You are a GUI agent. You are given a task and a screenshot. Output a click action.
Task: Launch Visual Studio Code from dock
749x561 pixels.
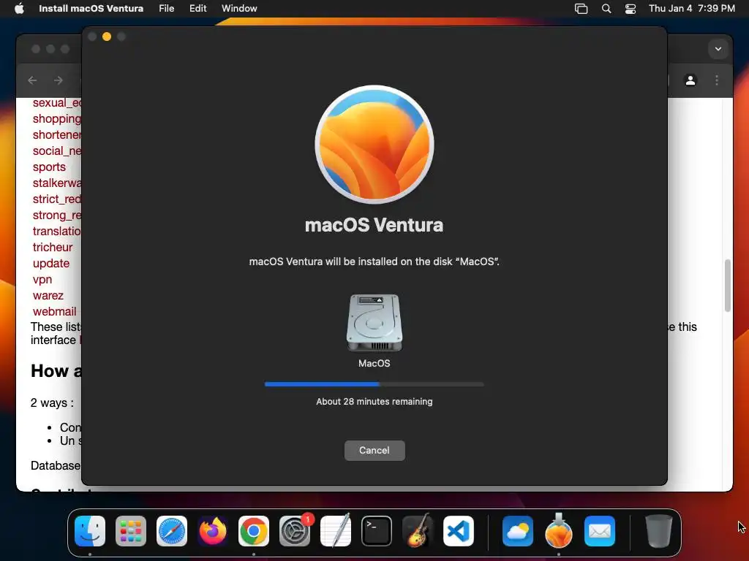459,531
